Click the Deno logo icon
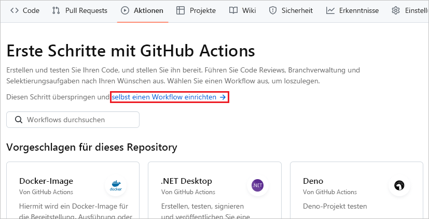The image size is (429, 219). (399, 185)
